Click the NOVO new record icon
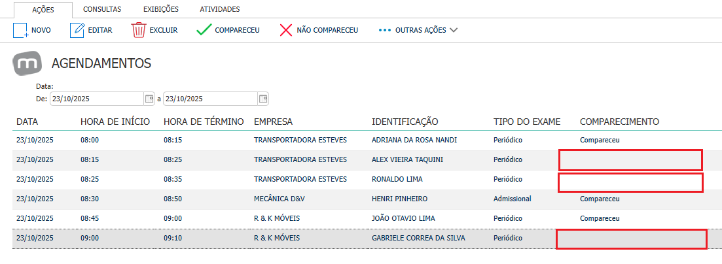The width and height of the screenshot is (722, 264). tap(21, 30)
